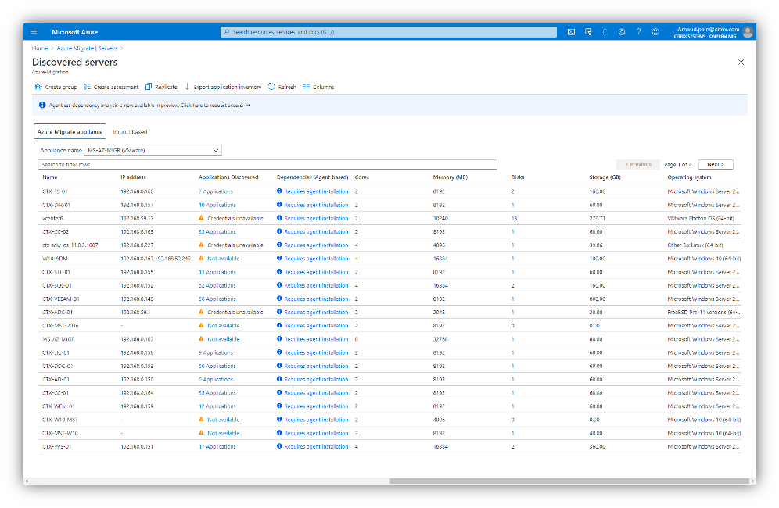Switch to the Import based tab
Image resolution: width=779 pixels, height=508 pixels.
(x=130, y=132)
